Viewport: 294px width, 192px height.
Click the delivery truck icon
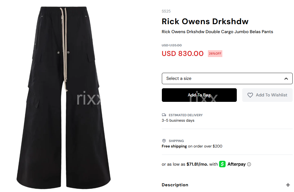164,115
